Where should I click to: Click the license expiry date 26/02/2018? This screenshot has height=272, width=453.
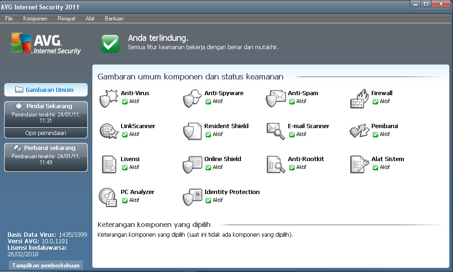[23, 254]
